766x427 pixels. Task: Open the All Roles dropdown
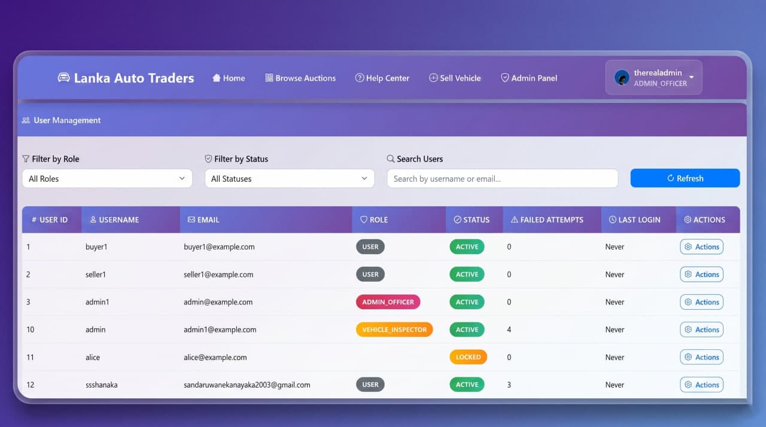pos(107,178)
